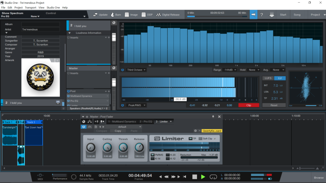Image resolution: width=326 pixels, height=183 pixels.
Task: Click the red Clip indicator
Action: pos(249,105)
